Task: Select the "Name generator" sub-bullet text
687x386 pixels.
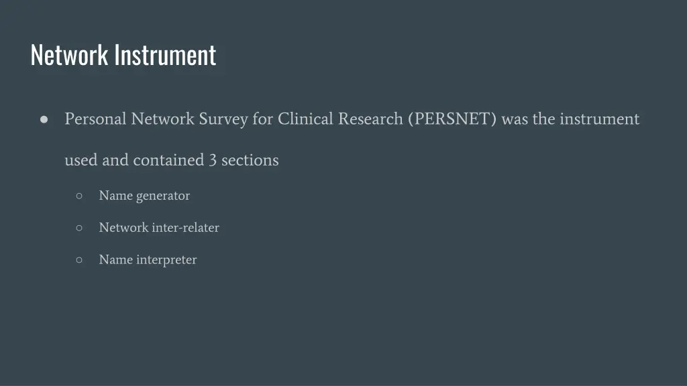Action: pos(144,196)
